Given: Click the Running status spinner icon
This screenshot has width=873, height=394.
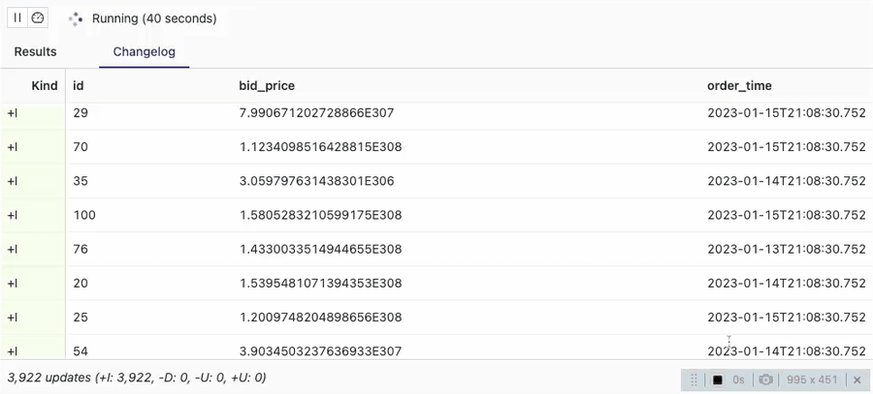Looking at the screenshot, I should (x=75, y=19).
